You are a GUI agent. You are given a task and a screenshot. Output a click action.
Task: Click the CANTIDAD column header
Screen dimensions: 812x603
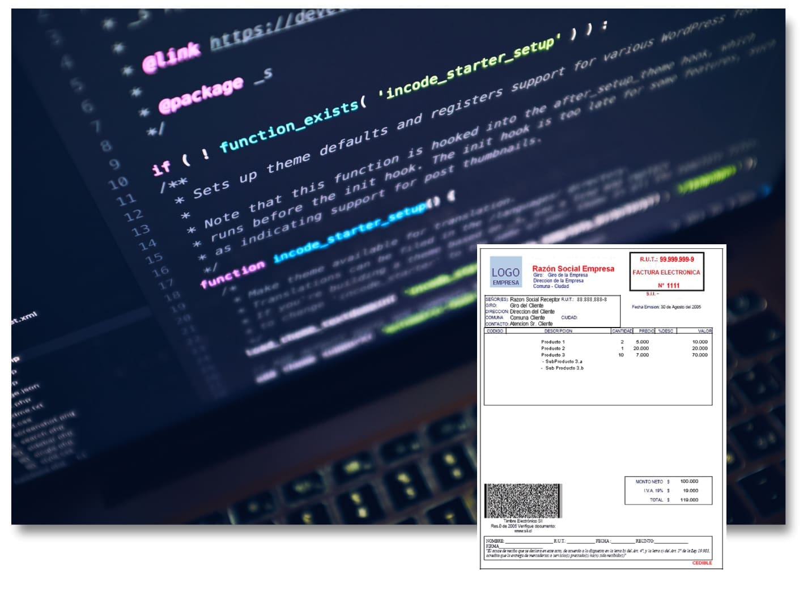pyautogui.click(x=622, y=331)
